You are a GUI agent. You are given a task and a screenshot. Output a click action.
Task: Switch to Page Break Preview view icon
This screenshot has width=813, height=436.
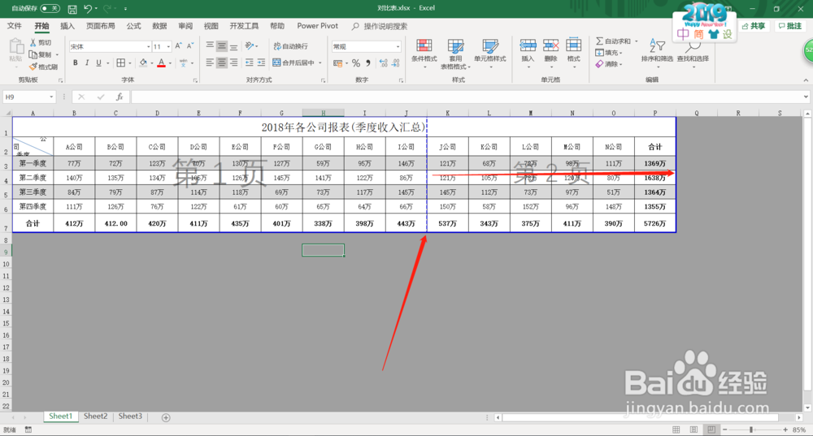(711, 430)
